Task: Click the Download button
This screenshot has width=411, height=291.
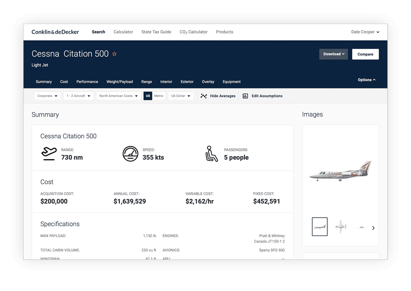Action: pyautogui.click(x=334, y=54)
